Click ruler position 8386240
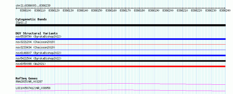Viewport: 233px width, 94px height. pos(225,10)
